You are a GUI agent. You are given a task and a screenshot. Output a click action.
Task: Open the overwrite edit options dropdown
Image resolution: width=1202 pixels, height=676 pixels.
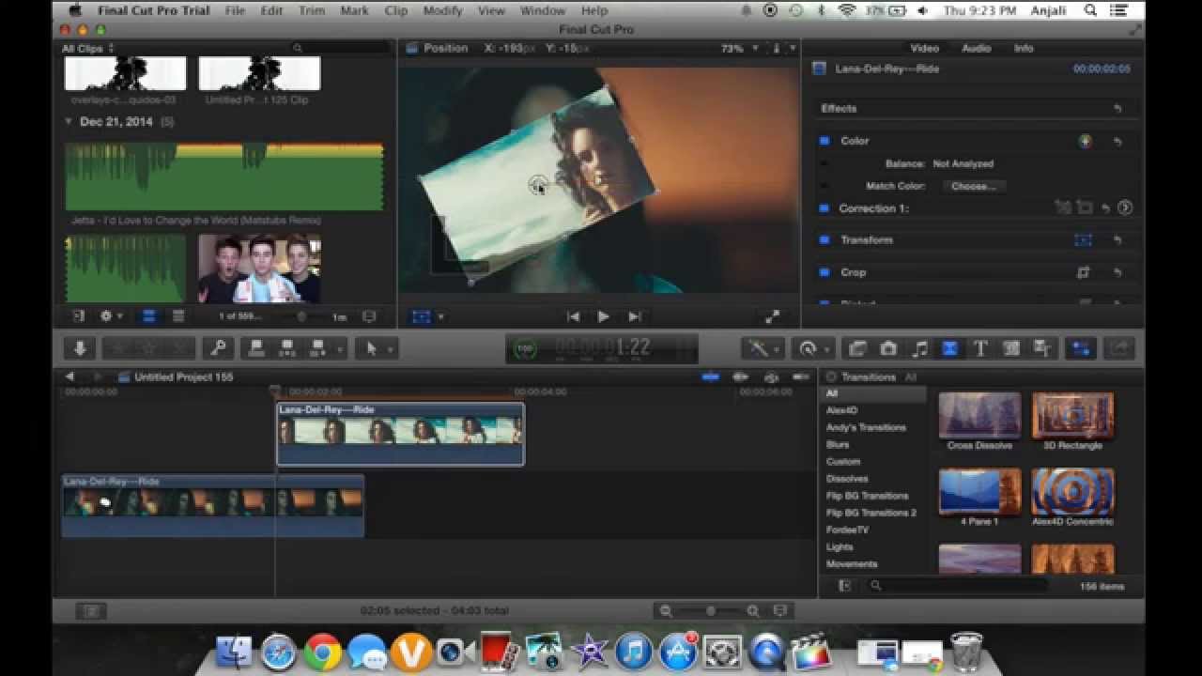341,348
